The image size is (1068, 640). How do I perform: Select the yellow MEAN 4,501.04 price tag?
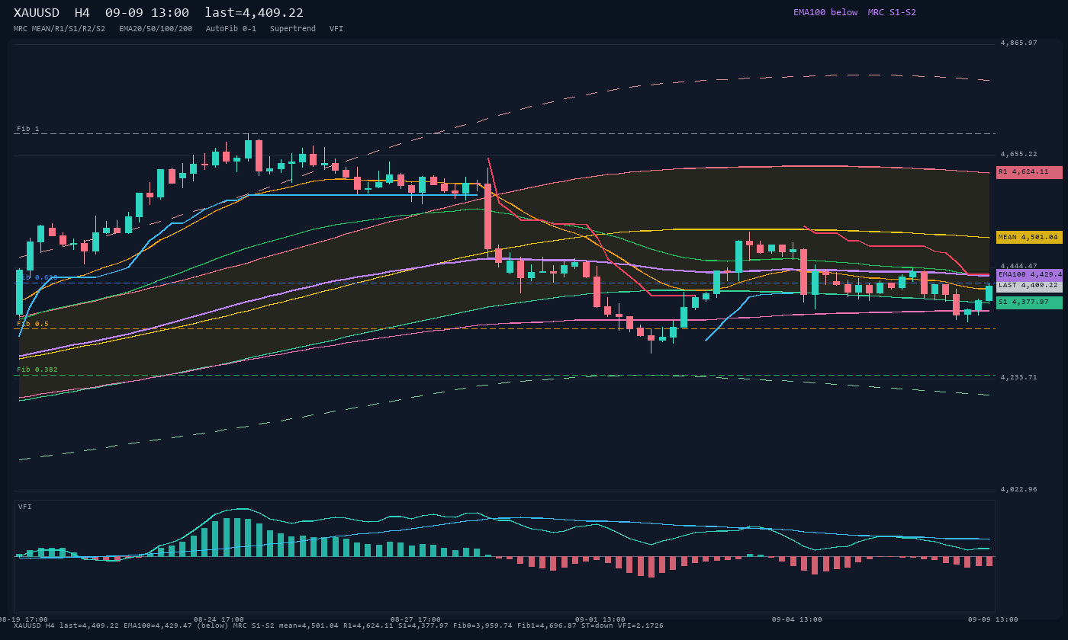pyautogui.click(x=1029, y=238)
